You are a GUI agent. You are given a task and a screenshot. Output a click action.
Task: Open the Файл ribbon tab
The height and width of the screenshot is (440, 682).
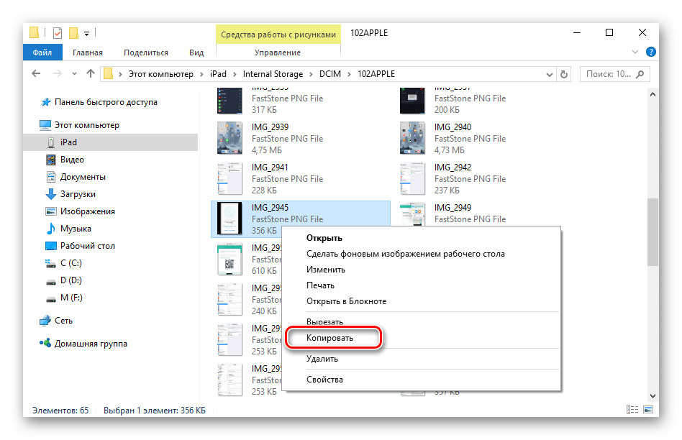tap(42, 52)
